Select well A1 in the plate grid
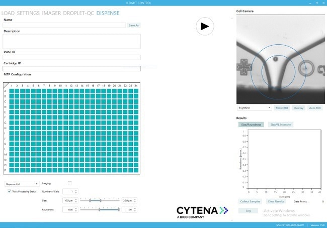 [12, 91]
